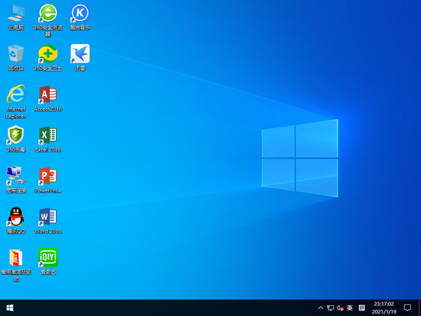Viewport: 421px width, 316px height.
Task: Switch the 英 input language indicator
Action: [x=350, y=308]
